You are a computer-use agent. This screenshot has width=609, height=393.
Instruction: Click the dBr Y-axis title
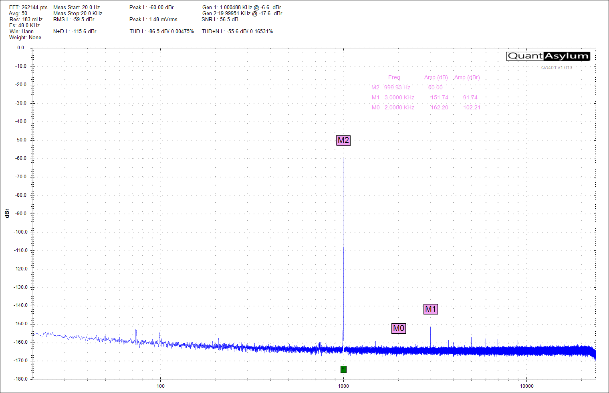(x=7, y=214)
